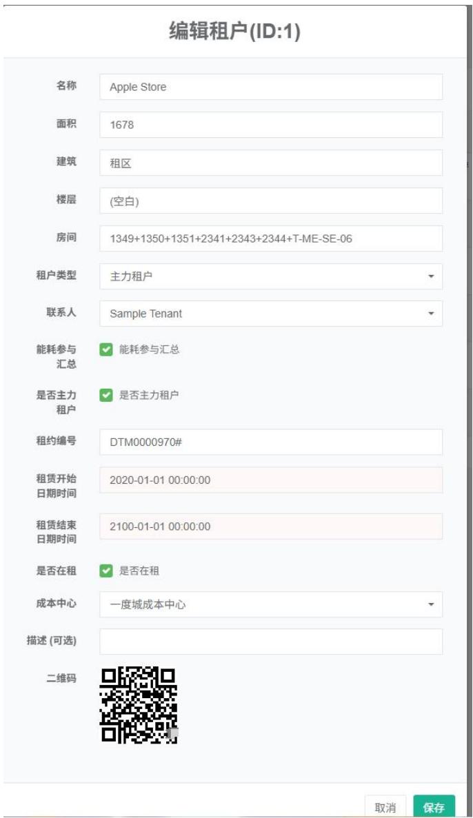
Task: Open the 租赁开始日期时间 date field
Action: pyautogui.click(x=270, y=480)
